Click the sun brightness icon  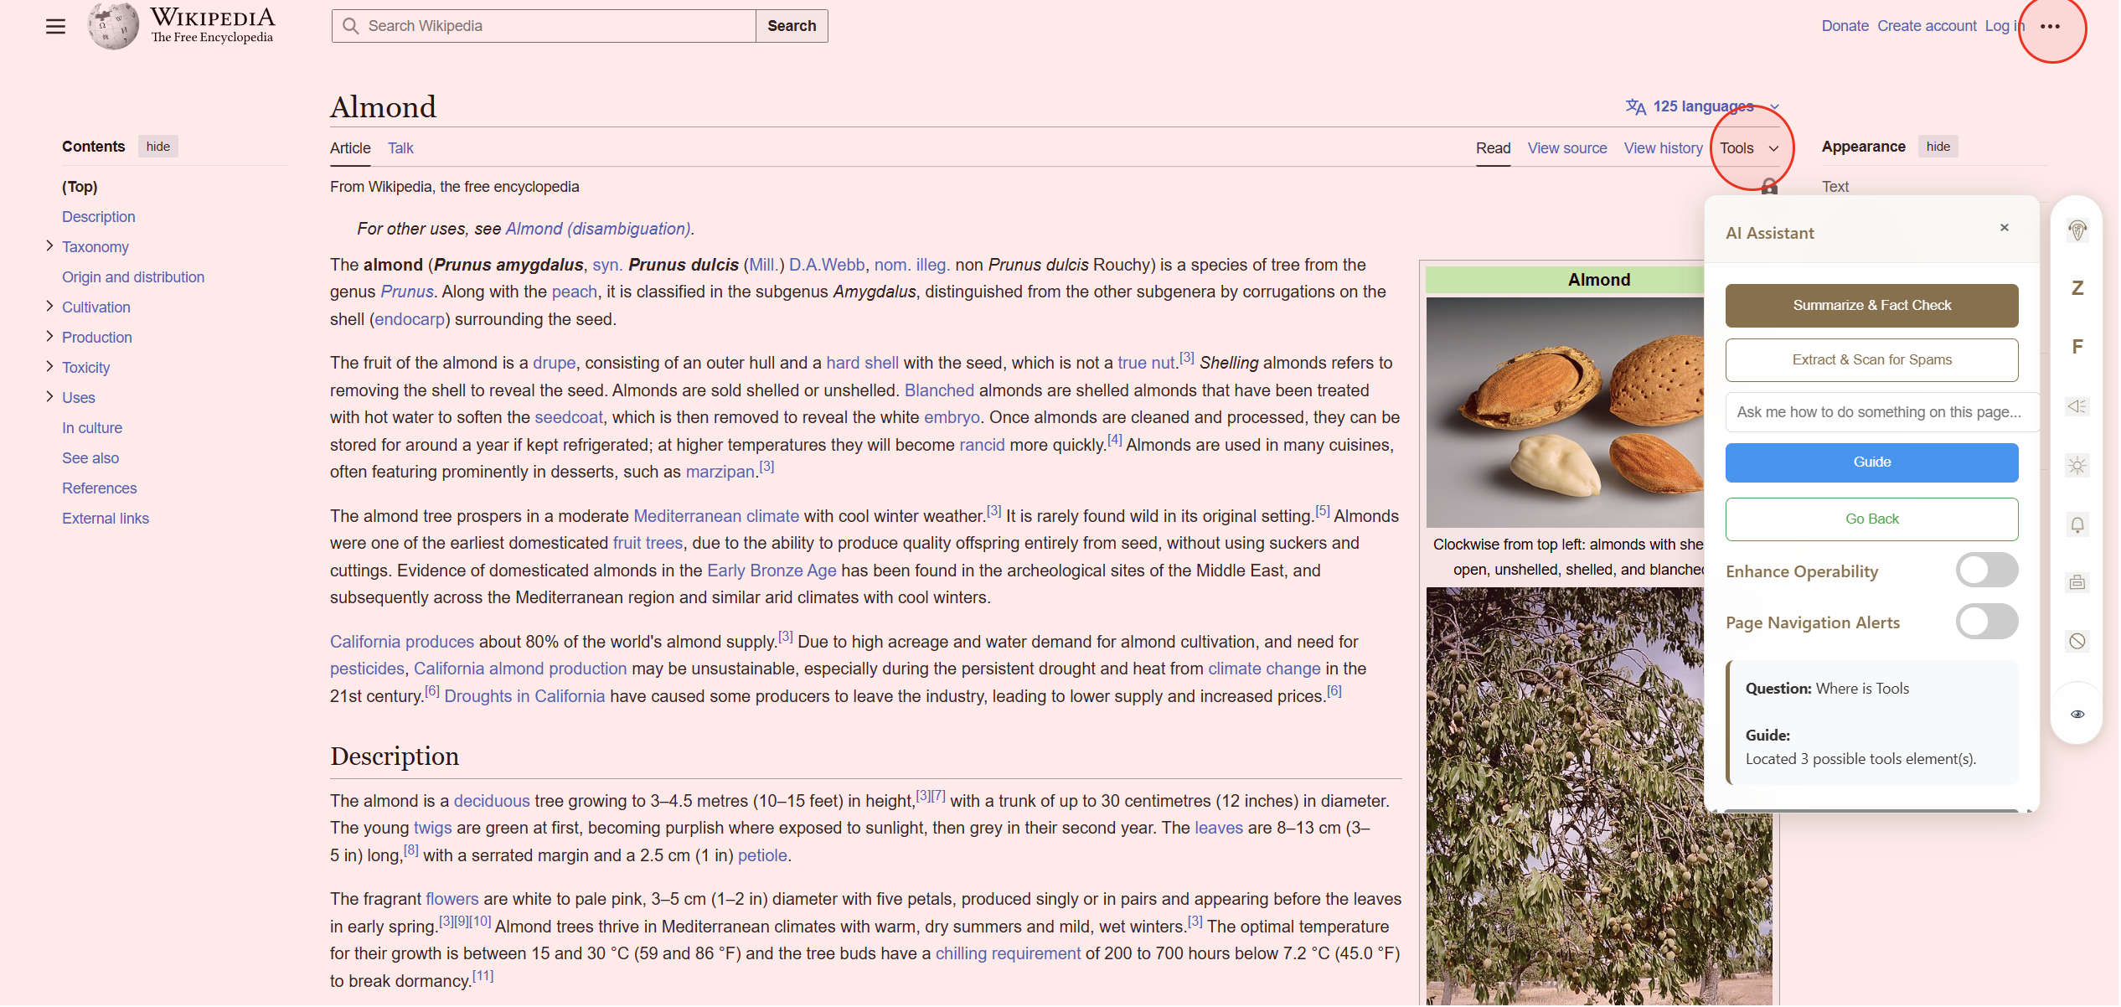tap(2077, 465)
